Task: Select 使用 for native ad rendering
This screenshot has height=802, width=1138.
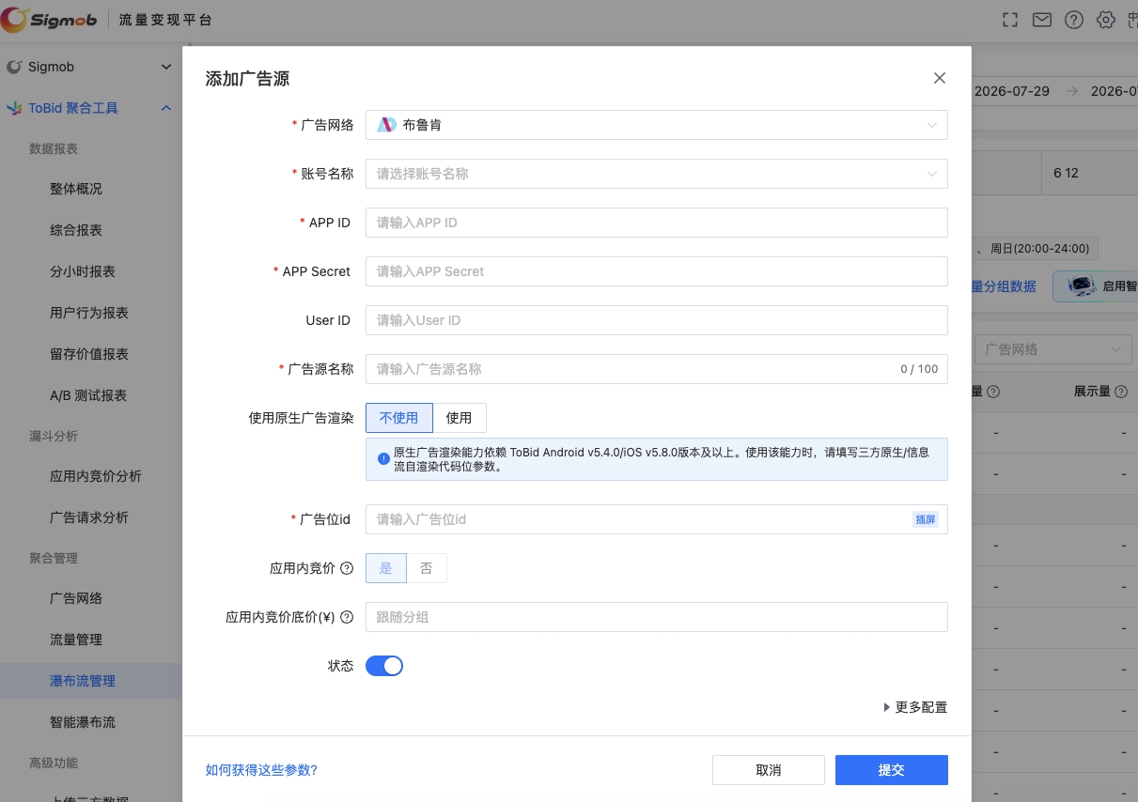Action: (x=459, y=418)
